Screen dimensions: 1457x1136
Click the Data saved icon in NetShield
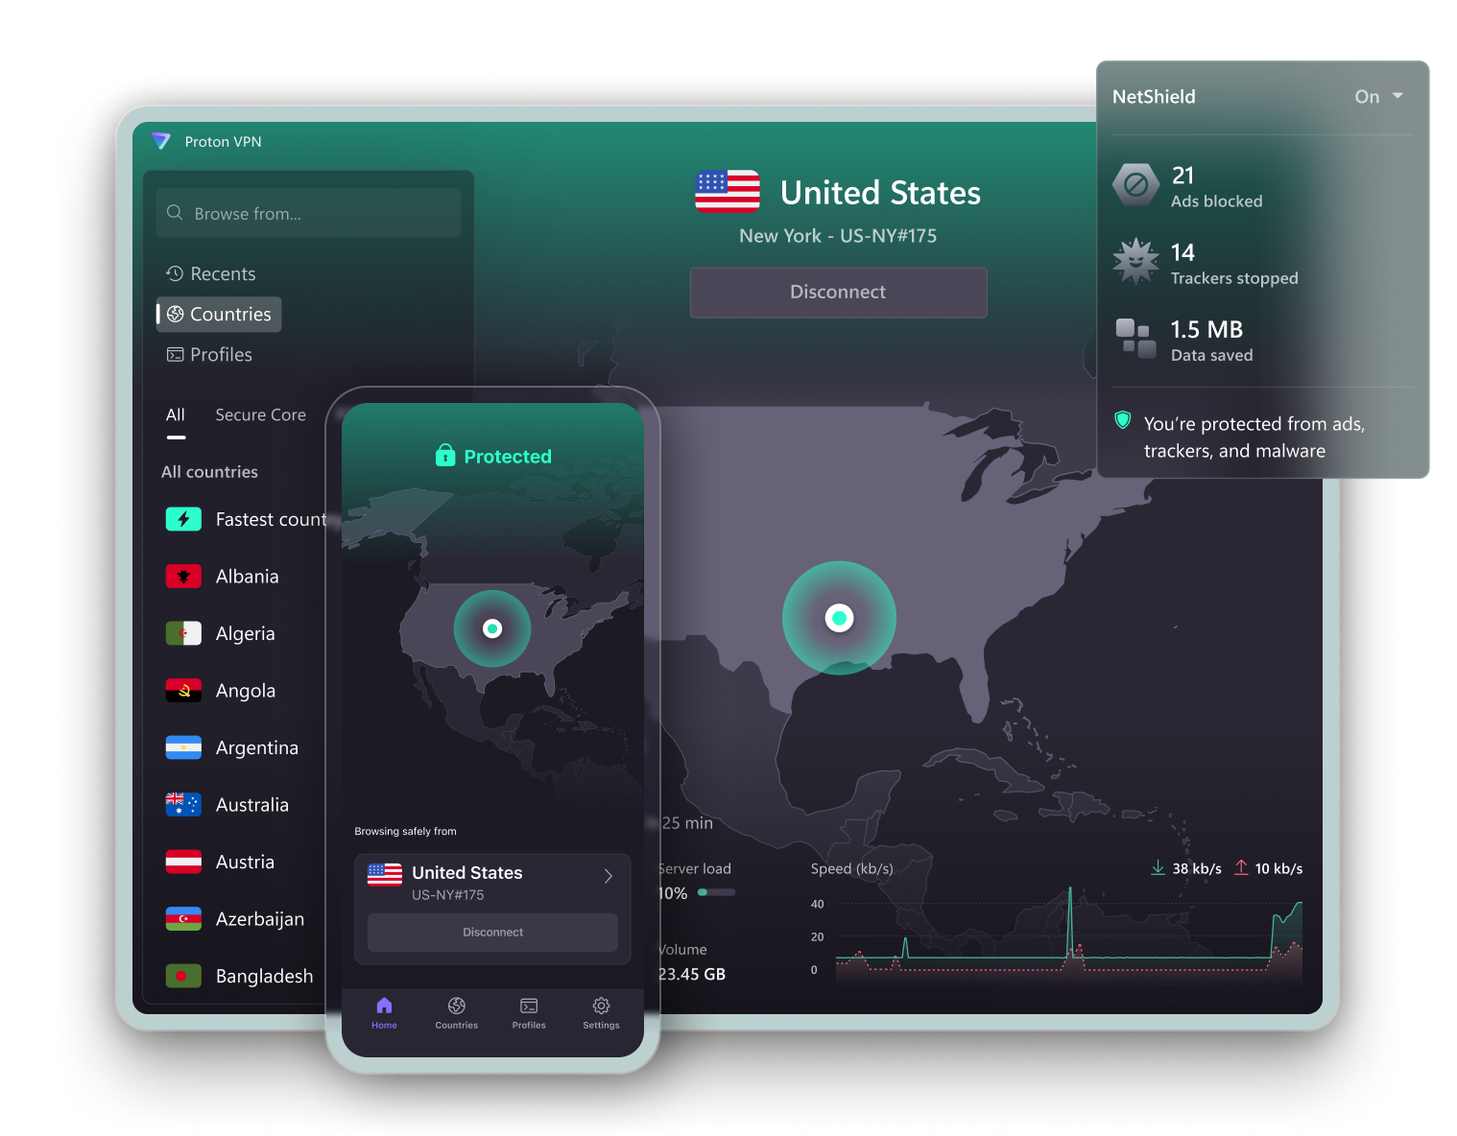pyautogui.click(x=1135, y=339)
